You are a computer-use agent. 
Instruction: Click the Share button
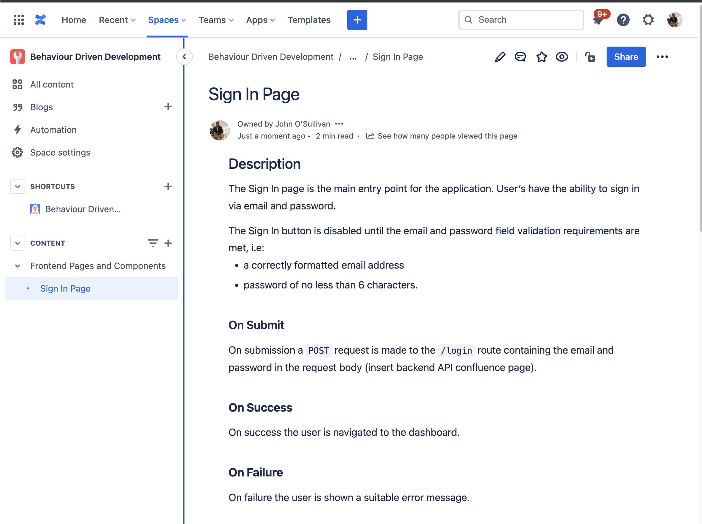[x=627, y=56]
